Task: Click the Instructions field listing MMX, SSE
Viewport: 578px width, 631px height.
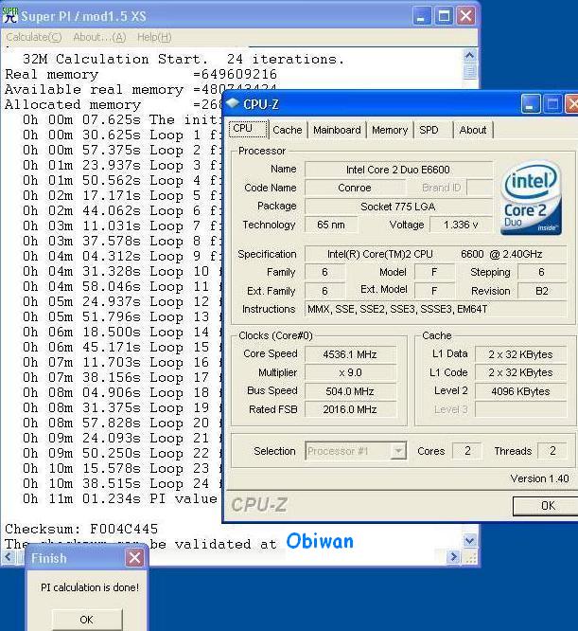Action: tap(435, 309)
